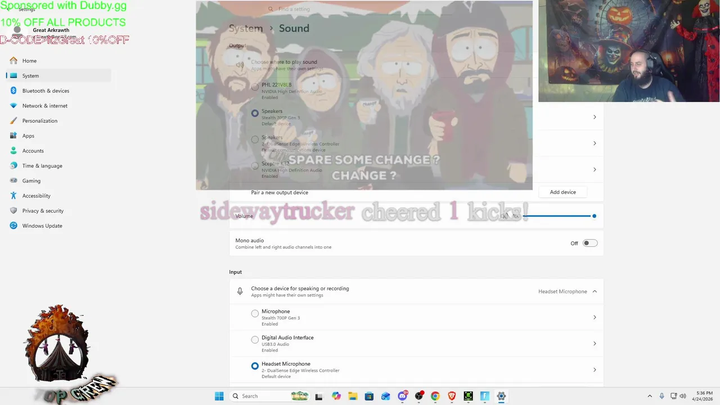Click the input microphone icon
Image resolution: width=720 pixels, height=405 pixels.
[240, 291]
